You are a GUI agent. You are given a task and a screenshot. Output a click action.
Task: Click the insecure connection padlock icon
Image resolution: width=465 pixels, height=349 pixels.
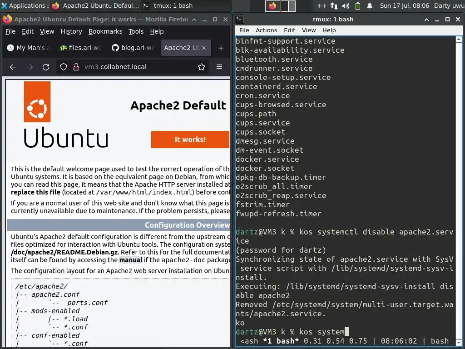pos(76,67)
